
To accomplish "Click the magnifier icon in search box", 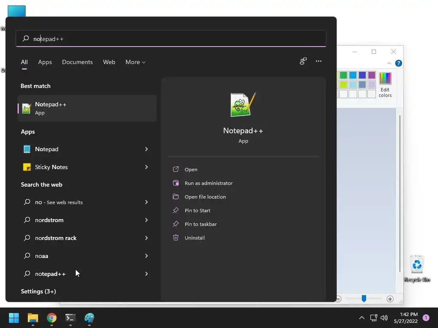I will (x=26, y=38).
